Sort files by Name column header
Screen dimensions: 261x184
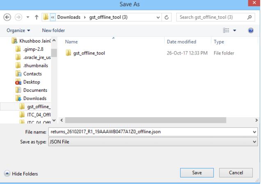tap(71, 42)
